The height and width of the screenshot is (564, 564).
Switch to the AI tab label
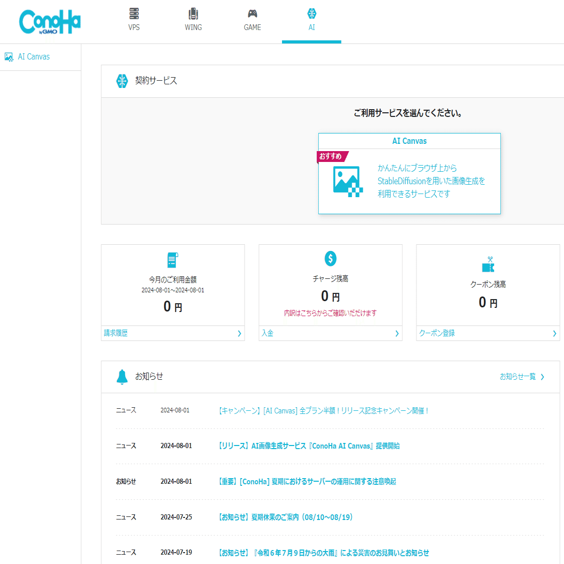click(x=311, y=27)
